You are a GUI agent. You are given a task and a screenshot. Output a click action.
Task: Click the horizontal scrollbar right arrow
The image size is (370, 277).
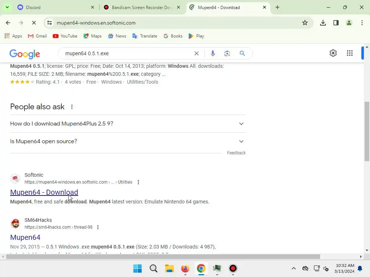[361, 257]
